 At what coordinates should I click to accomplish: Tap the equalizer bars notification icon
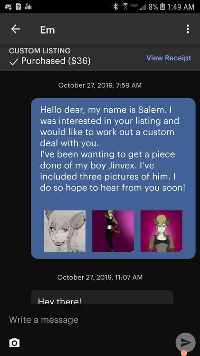point(28,7)
